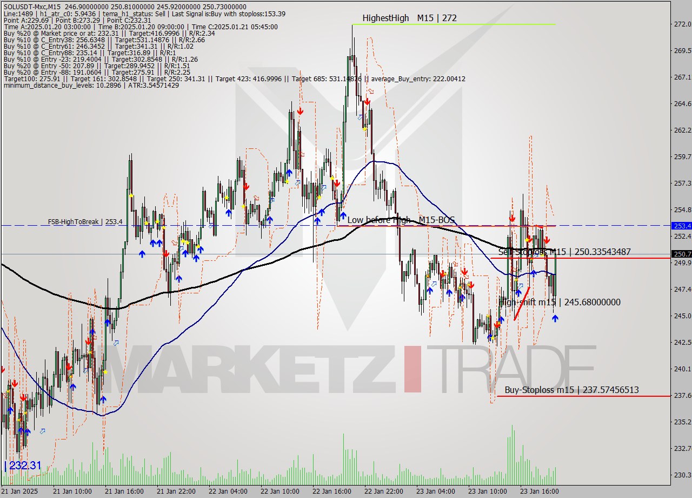Click the 23 Jan 16:00 time label
The width and height of the screenshot is (692, 498).
540,491
